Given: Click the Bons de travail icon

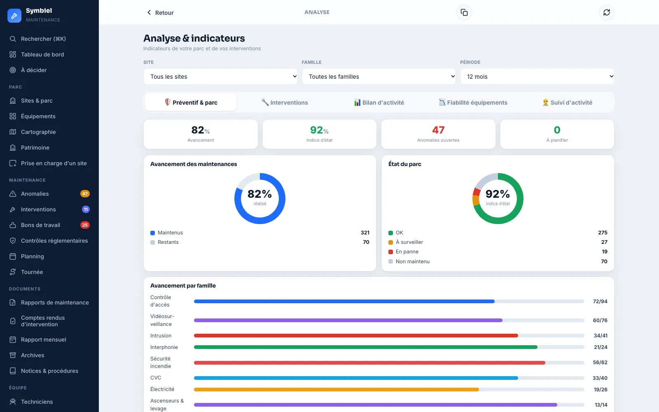Looking at the screenshot, I should click(x=13, y=225).
